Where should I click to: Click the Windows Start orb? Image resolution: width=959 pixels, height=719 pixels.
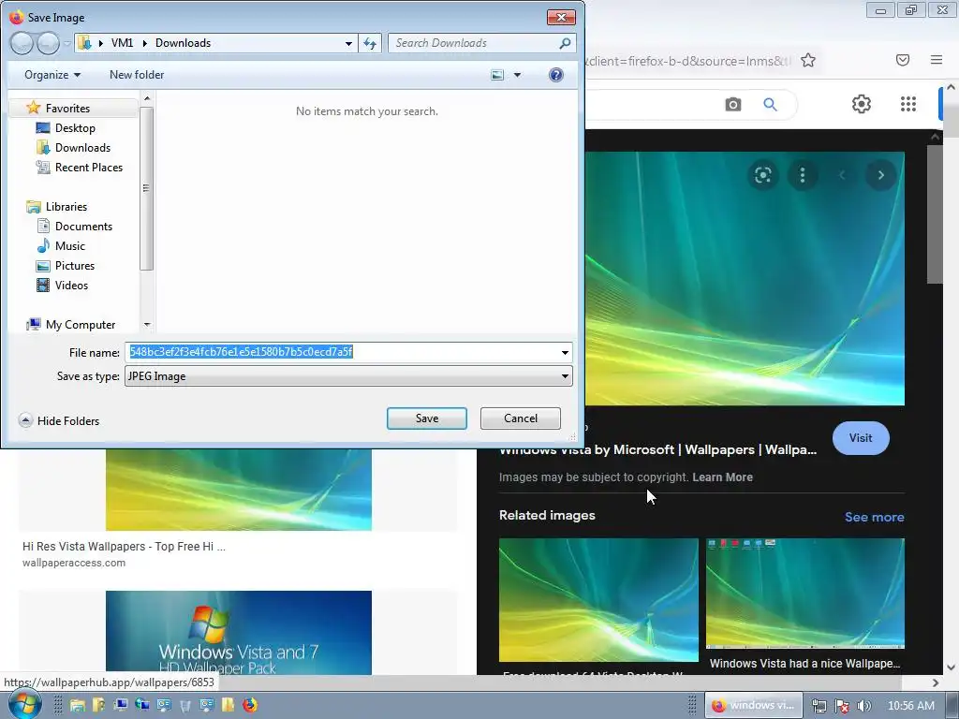tap(24, 704)
